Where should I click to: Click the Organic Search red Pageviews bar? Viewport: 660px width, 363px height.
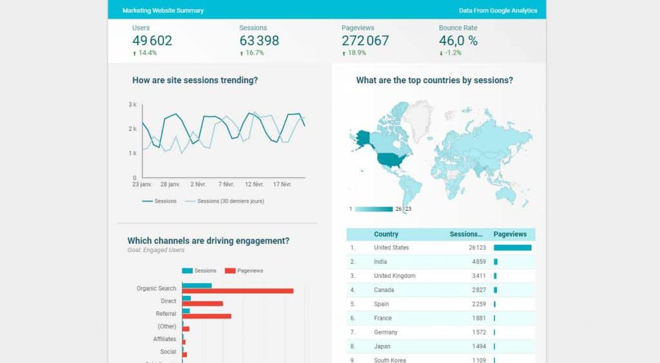click(238, 291)
